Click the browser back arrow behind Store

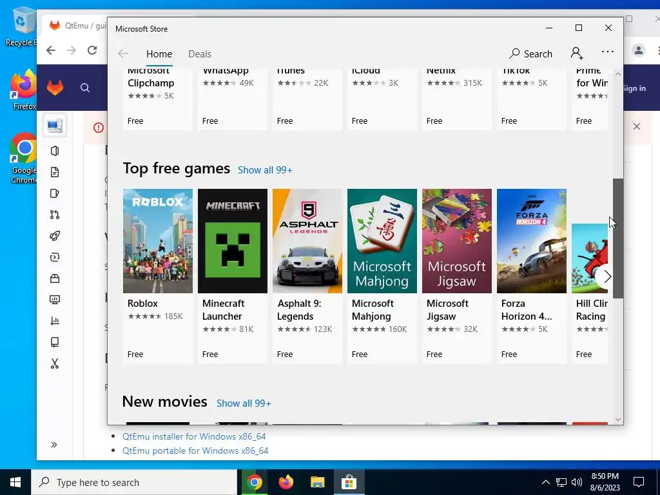tap(51, 50)
